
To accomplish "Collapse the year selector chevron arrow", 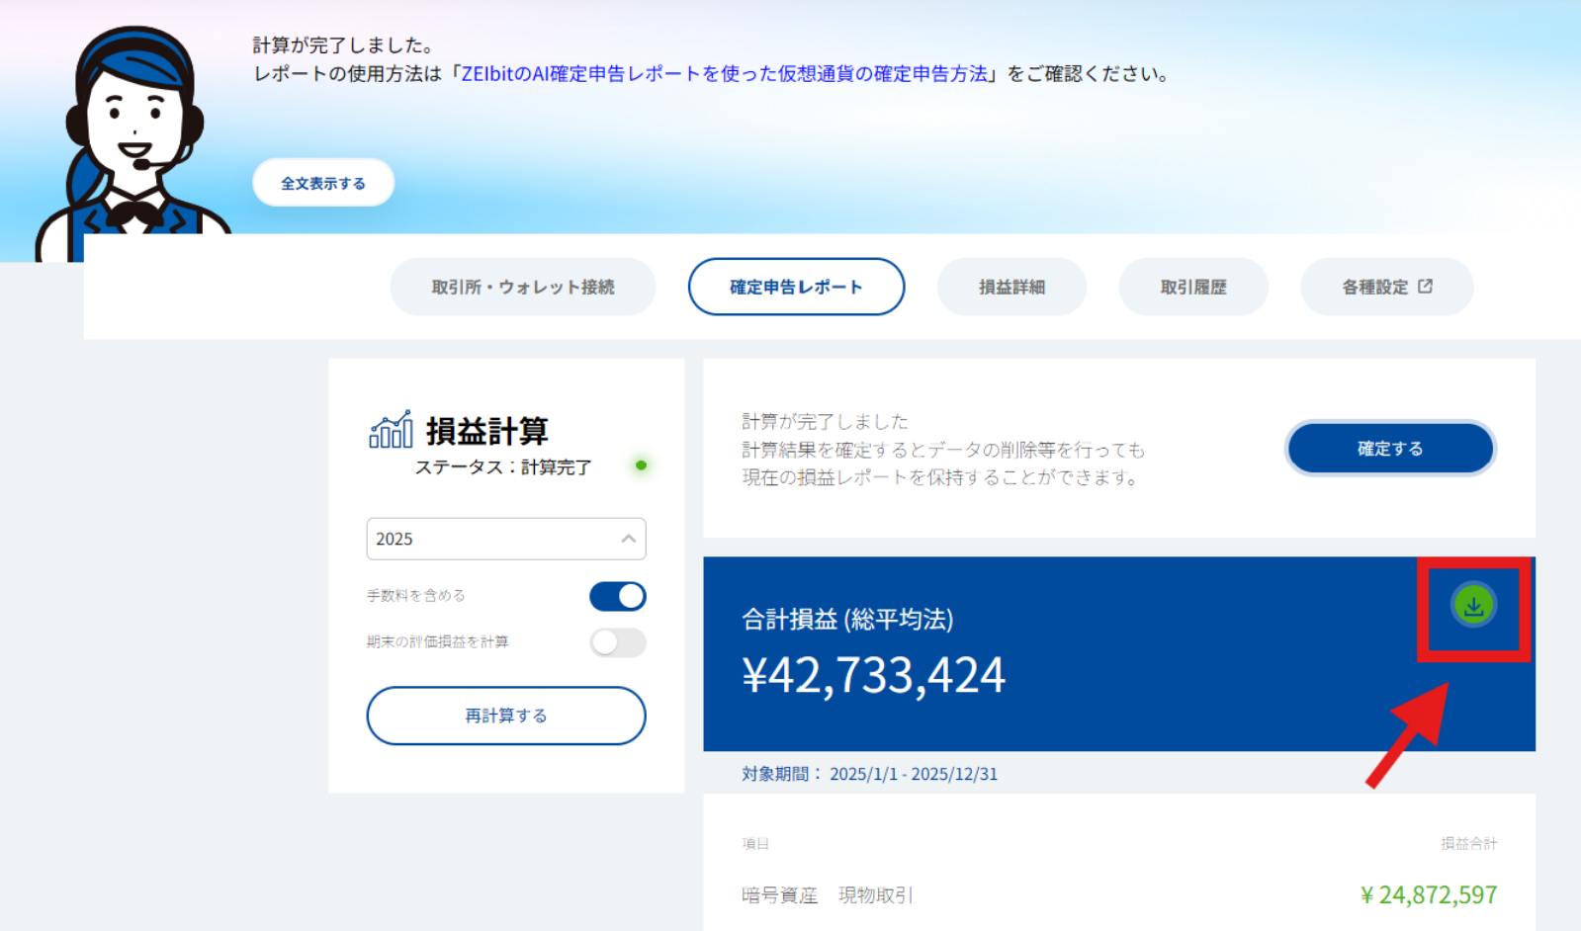I will click(x=628, y=539).
